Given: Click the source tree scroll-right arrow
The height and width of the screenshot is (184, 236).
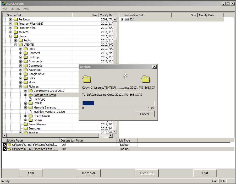Looking at the screenshot, I should click(x=111, y=135).
